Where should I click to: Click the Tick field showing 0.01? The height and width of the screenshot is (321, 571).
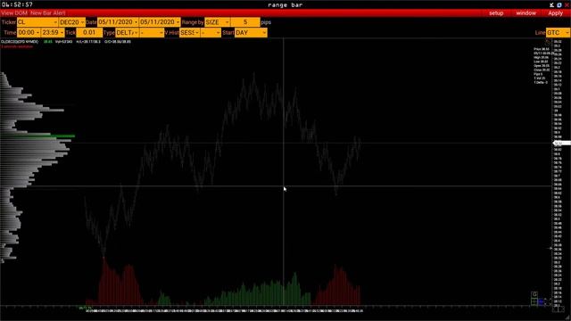point(89,33)
